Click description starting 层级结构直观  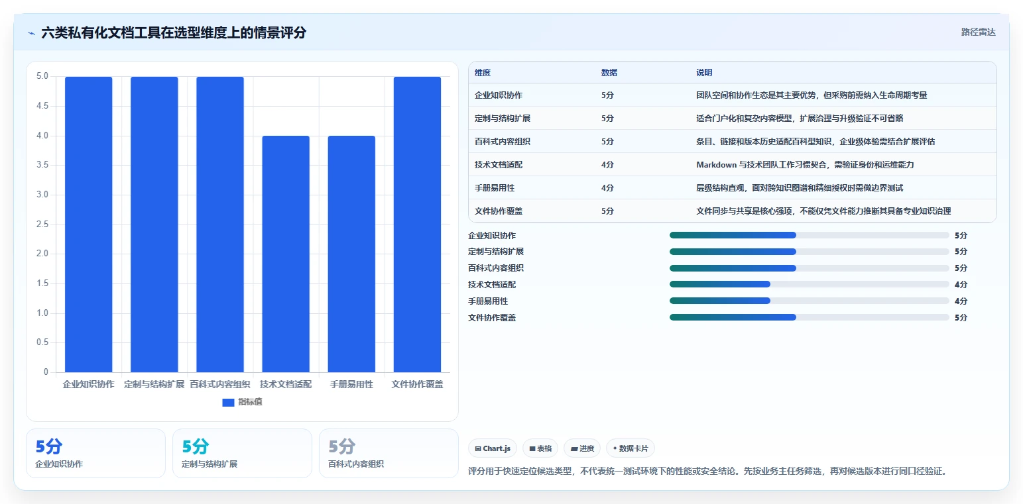click(x=800, y=188)
